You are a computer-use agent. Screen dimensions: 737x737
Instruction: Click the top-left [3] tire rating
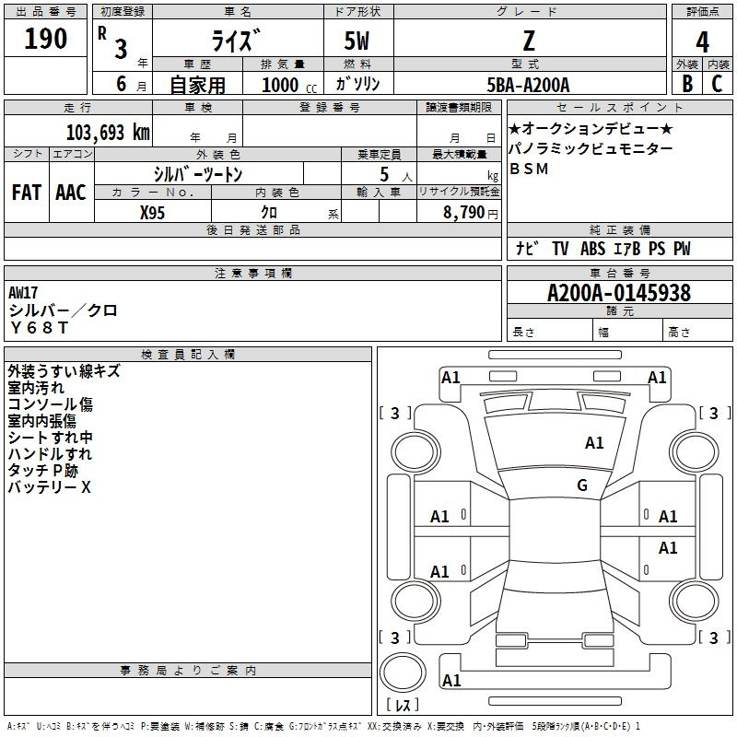click(395, 413)
